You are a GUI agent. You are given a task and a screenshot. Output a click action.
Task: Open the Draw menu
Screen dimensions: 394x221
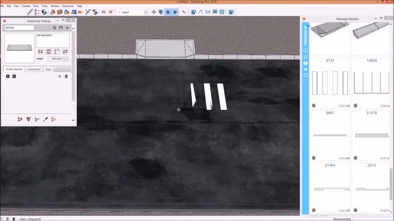pyautogui.click(x=36, y=6)
